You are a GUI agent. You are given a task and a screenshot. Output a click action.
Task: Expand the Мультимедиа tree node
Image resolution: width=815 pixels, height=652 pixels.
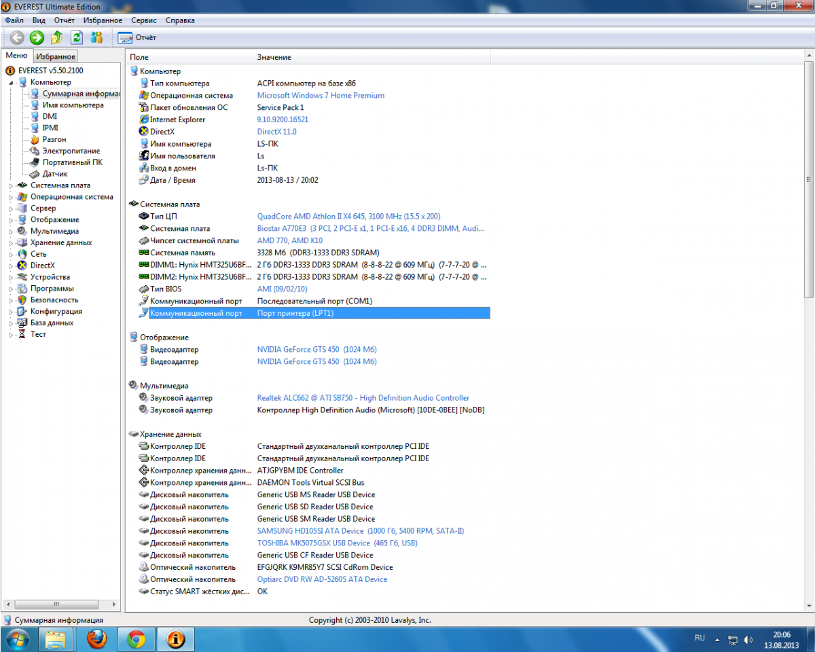click(12, 231)
